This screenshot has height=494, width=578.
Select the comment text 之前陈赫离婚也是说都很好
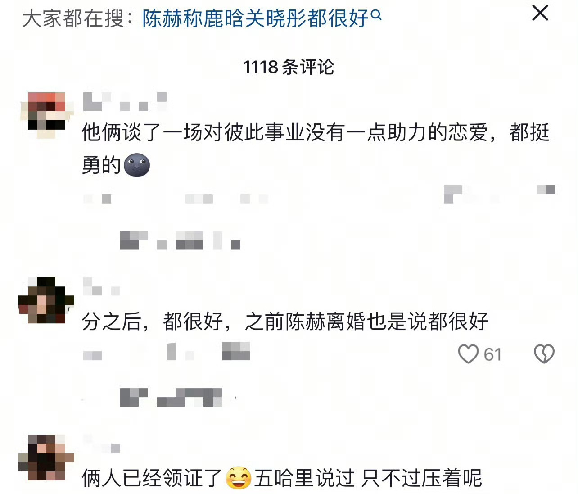click(366, 322)
